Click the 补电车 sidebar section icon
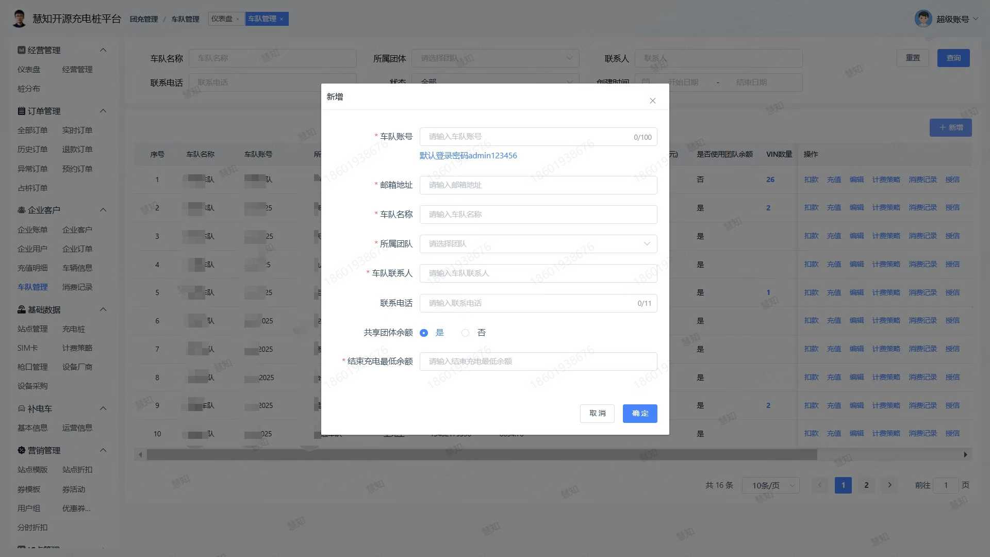This screenshot has height=557, width=990. [21, 408]
